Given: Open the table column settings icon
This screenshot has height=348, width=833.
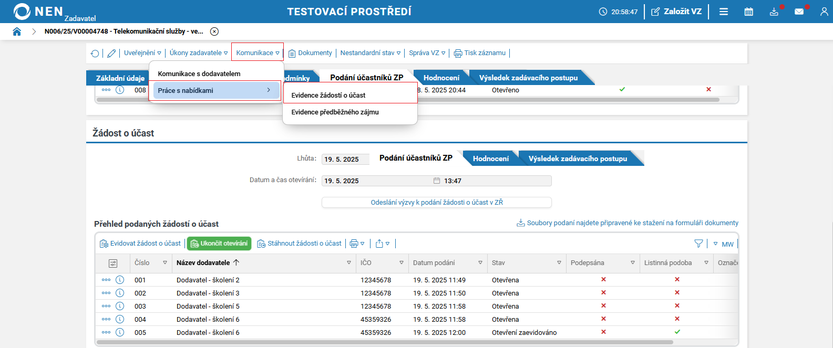Looking at the screenshot, I should tap(112, 263).
